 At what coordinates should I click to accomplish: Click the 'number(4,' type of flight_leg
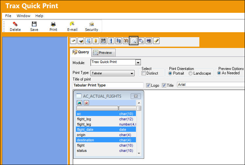coord(127,124)
